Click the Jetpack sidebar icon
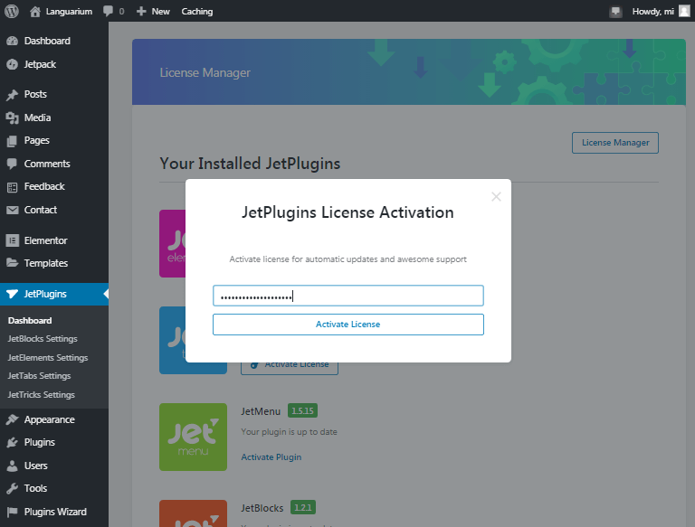Image resolution: width=695 pixels, height=527 pixels. click(x=13, y=64)
